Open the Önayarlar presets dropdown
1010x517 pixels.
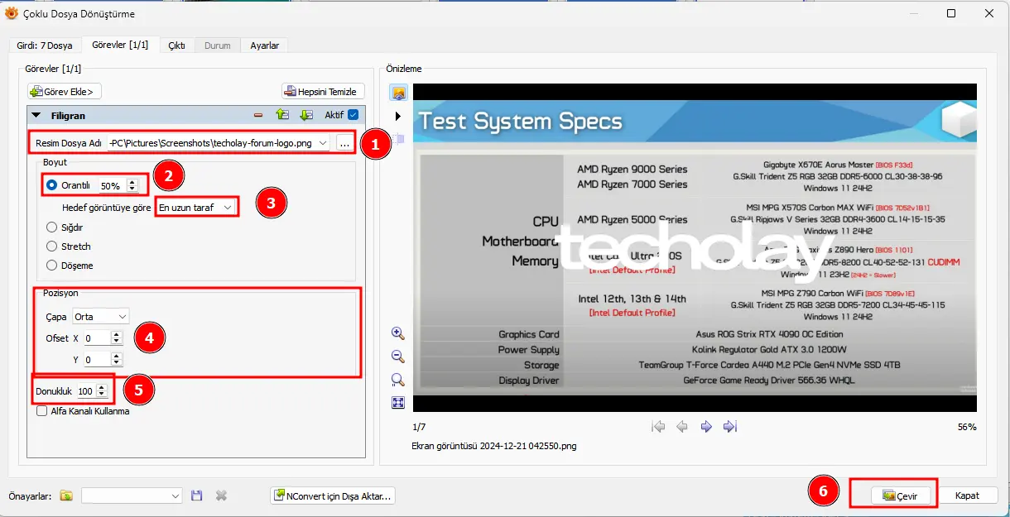132,495
